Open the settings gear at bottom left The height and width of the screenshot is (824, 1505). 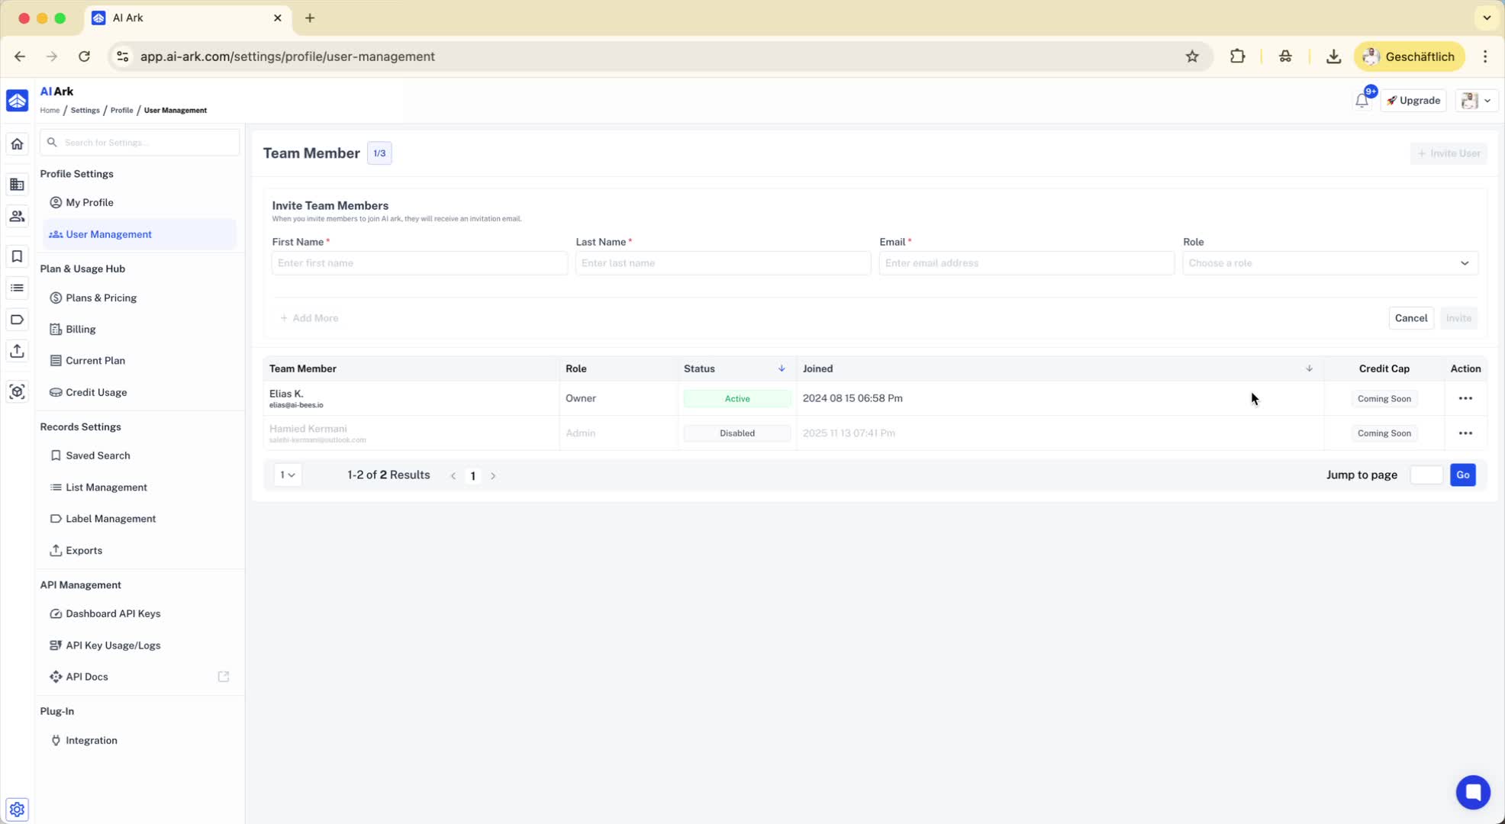pyautogui.click(x=17, y=809)
